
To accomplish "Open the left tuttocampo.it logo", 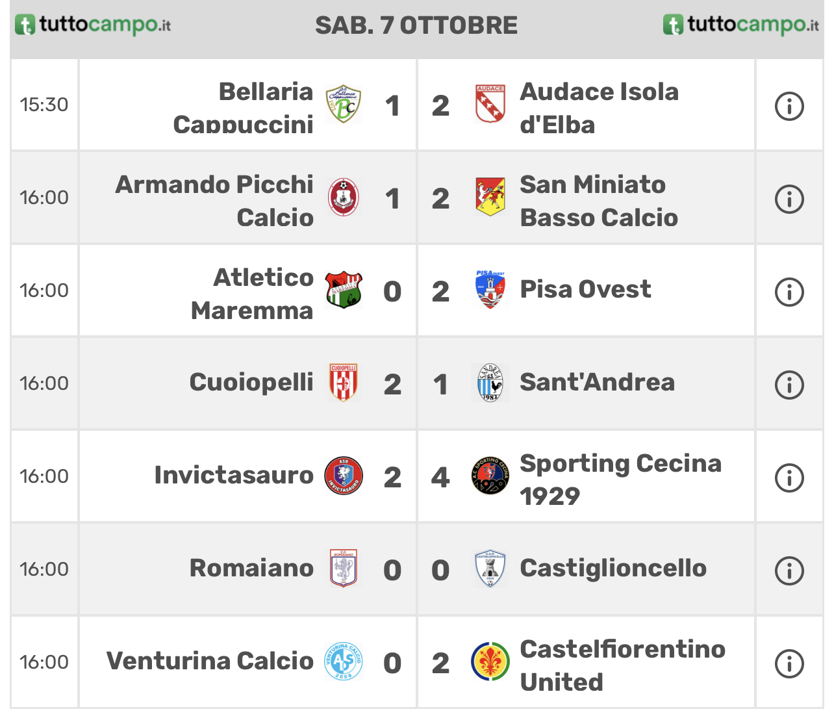I will tap(93, 25).
